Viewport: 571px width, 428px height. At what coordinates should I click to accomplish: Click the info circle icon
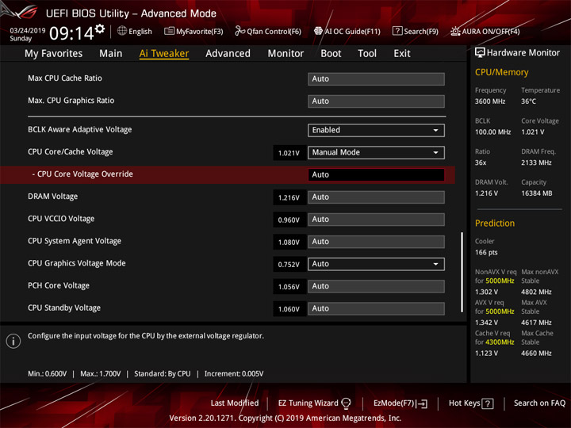coord(13,341)
